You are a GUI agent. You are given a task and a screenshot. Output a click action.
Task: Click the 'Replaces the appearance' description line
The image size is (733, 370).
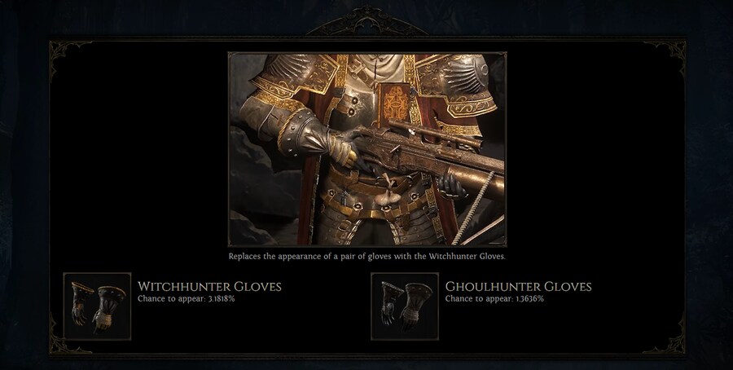pyautogui.click(x=367, y=257)
